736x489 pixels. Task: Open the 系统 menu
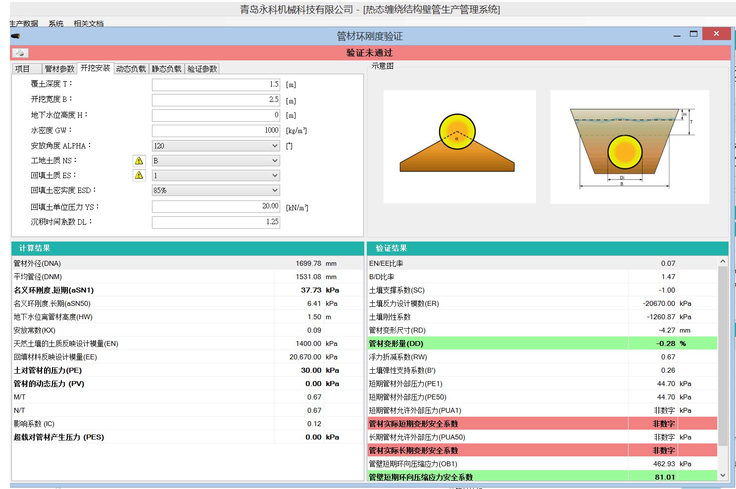pyautogui.click(x=56, y=23)
